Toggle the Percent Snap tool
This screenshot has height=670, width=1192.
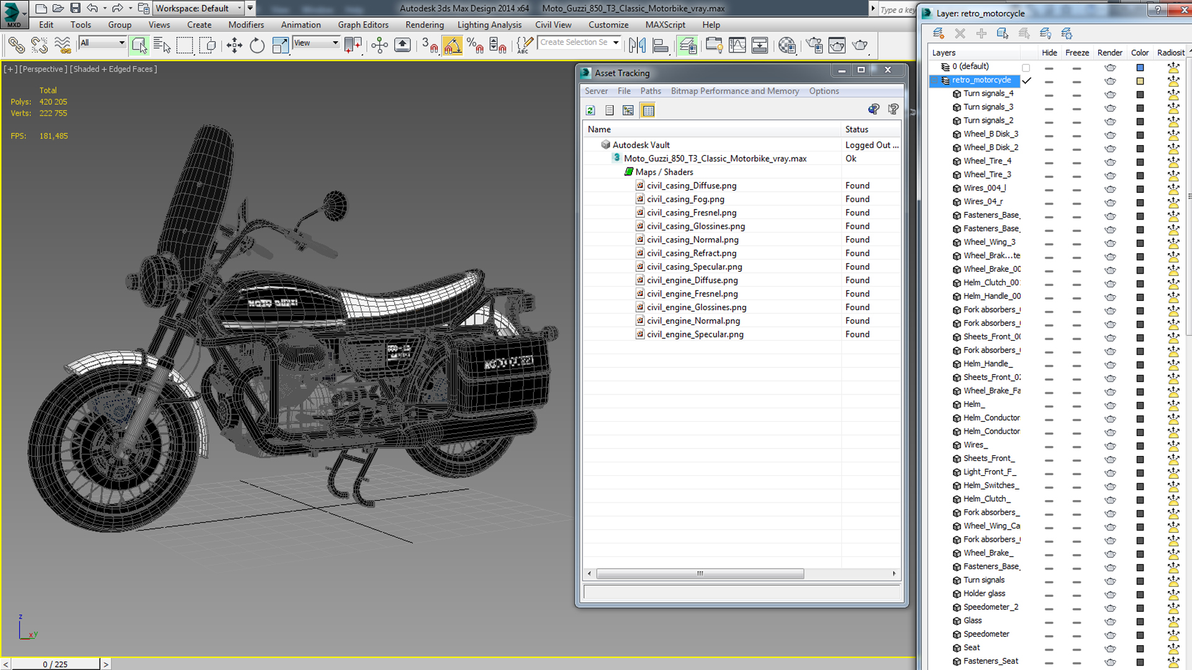[x=476, y=45]
